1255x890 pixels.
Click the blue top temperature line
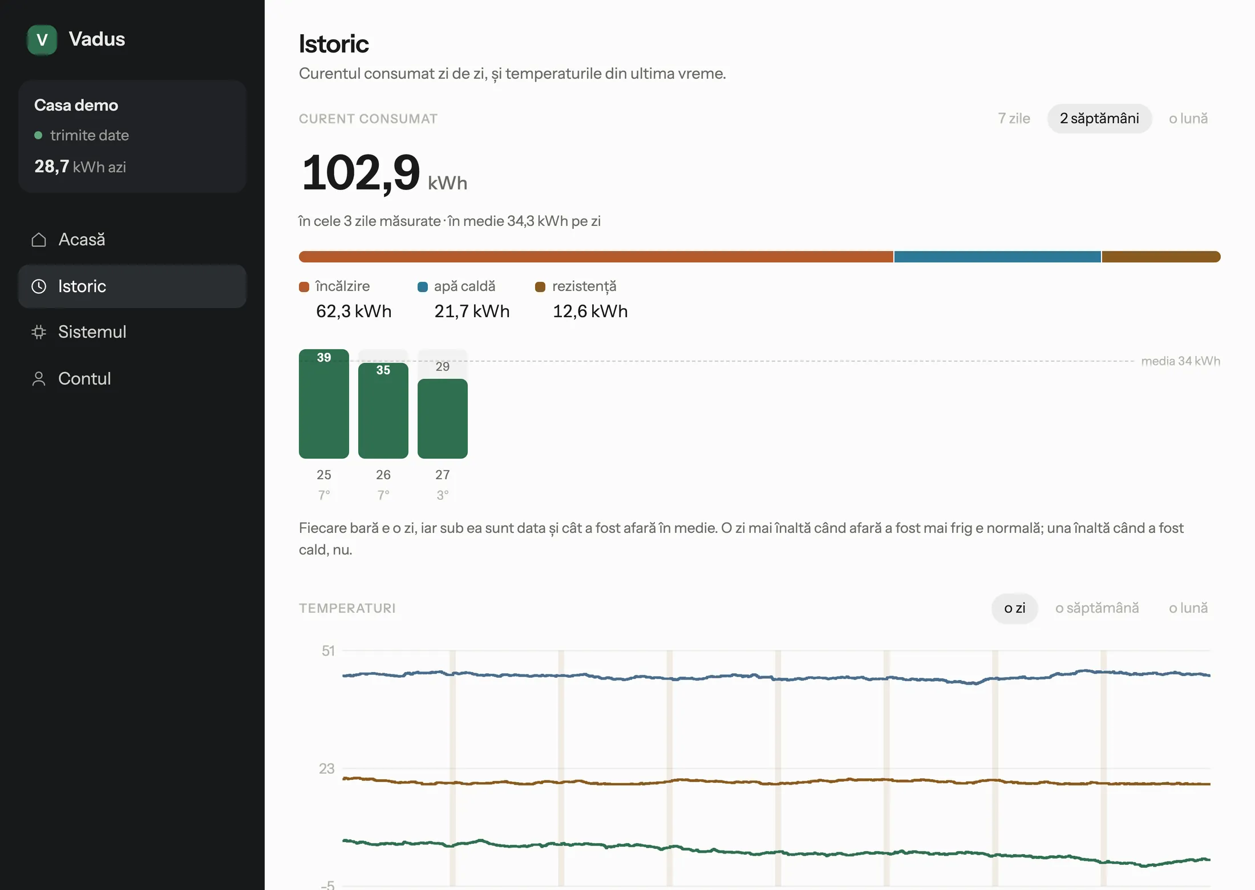[776, 677]
